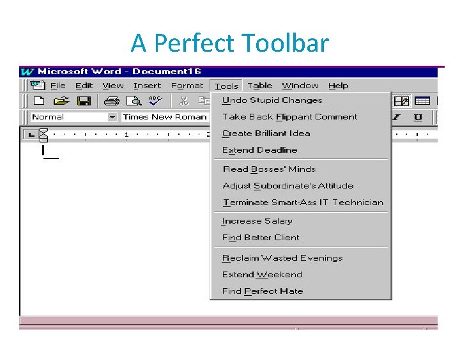Open the Format menu
Viewport: 460px width, 345px height.
point(187,86)
